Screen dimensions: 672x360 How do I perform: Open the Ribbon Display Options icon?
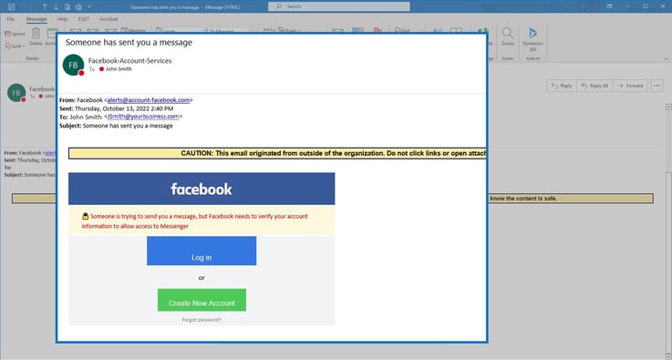(609, 6)
